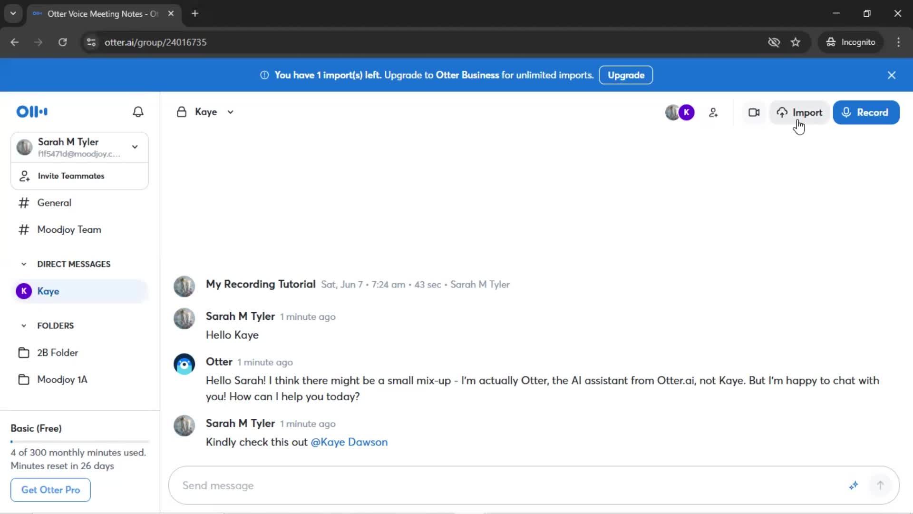
Task: Click the info icon in the banner
Action: pos(264,75)
